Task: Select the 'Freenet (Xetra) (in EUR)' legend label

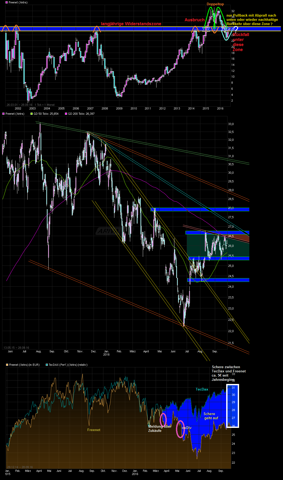Action: coord(24,365)
